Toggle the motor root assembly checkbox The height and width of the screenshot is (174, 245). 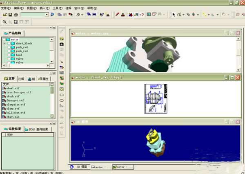coord(4,40)
